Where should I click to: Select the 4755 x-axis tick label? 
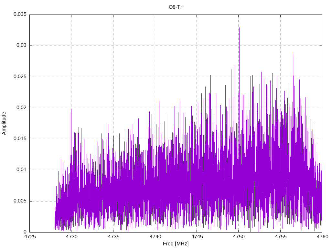pos(280,237)
